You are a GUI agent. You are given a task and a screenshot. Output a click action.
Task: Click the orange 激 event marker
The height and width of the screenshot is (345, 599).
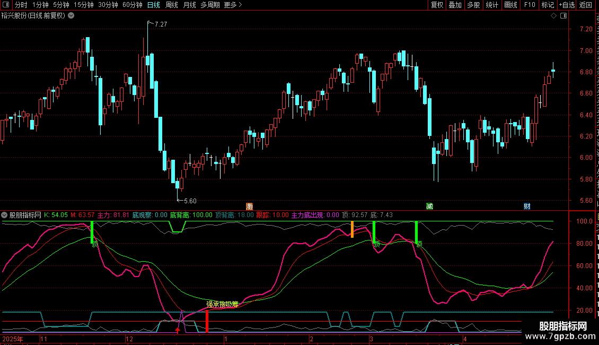[x=250, y=206]
